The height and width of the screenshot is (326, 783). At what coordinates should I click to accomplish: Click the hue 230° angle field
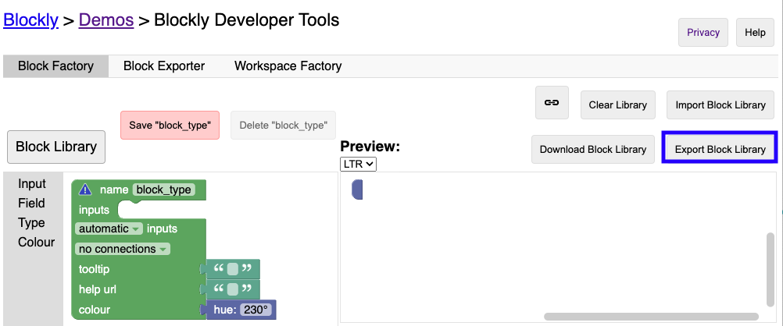pos(256,310)
